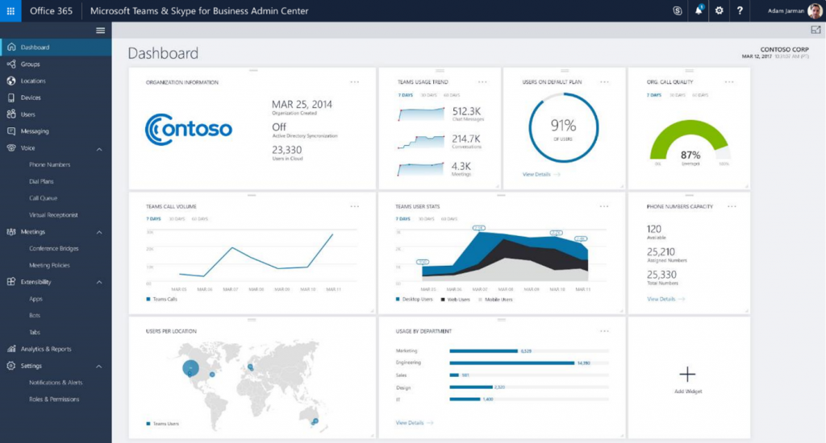The image size is (826, 443).
Task: Open Teams User Stats widget options menu
Action: coord(604,207)
